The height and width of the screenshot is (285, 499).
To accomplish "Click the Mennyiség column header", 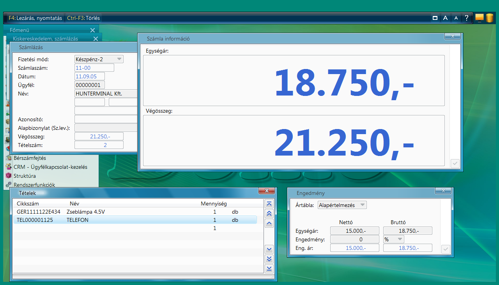I will coord(214,204).
